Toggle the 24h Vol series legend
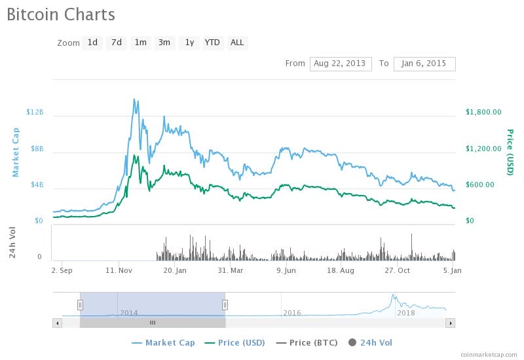 tap(370, 342)
